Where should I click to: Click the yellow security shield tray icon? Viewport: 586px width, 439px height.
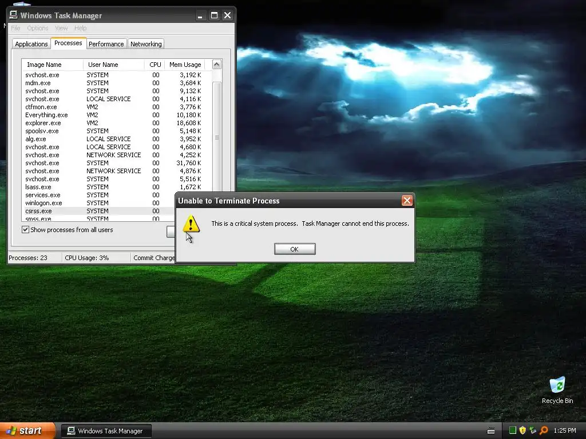(x=522, y=430)
